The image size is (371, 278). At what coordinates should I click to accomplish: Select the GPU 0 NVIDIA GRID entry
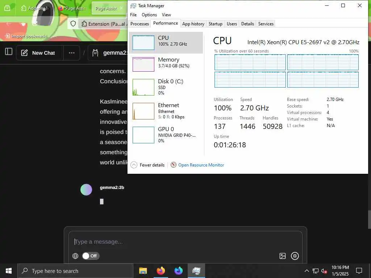point(166,135)
